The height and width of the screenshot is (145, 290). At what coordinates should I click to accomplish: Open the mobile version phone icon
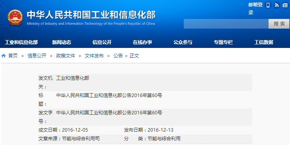pos(268,5)
